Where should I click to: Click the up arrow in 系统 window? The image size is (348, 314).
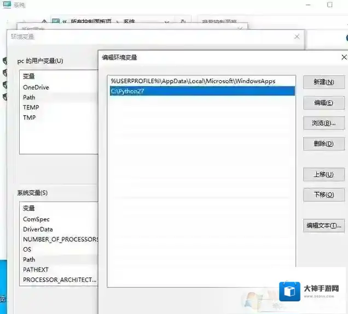44,21
